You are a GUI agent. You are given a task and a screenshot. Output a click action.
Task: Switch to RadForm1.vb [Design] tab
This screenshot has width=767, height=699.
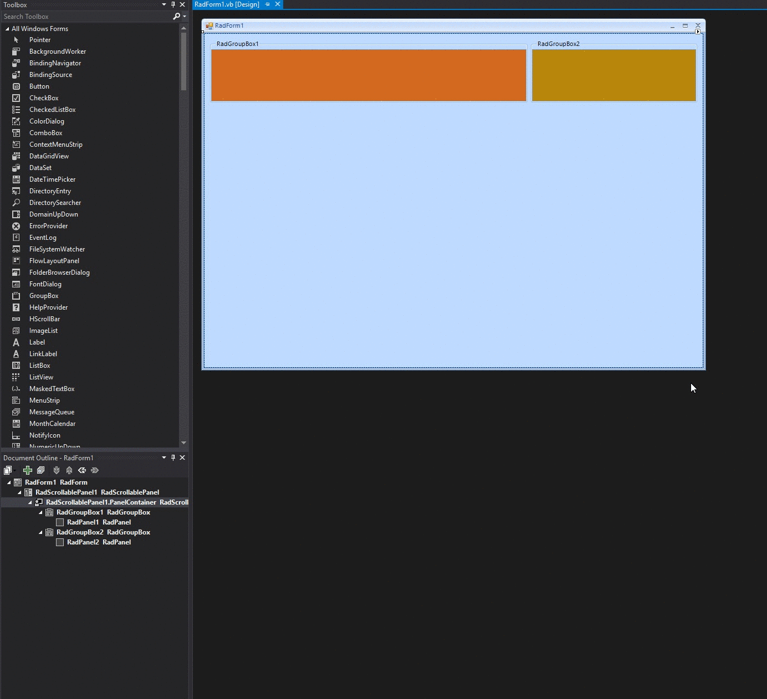[227, 4]
